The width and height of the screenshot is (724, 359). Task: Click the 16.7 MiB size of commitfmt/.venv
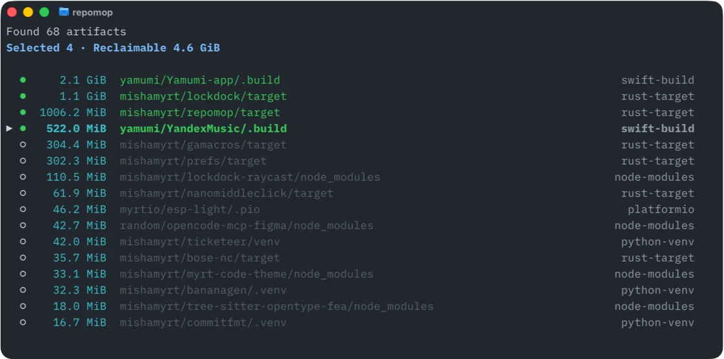[x=79, y=322]
